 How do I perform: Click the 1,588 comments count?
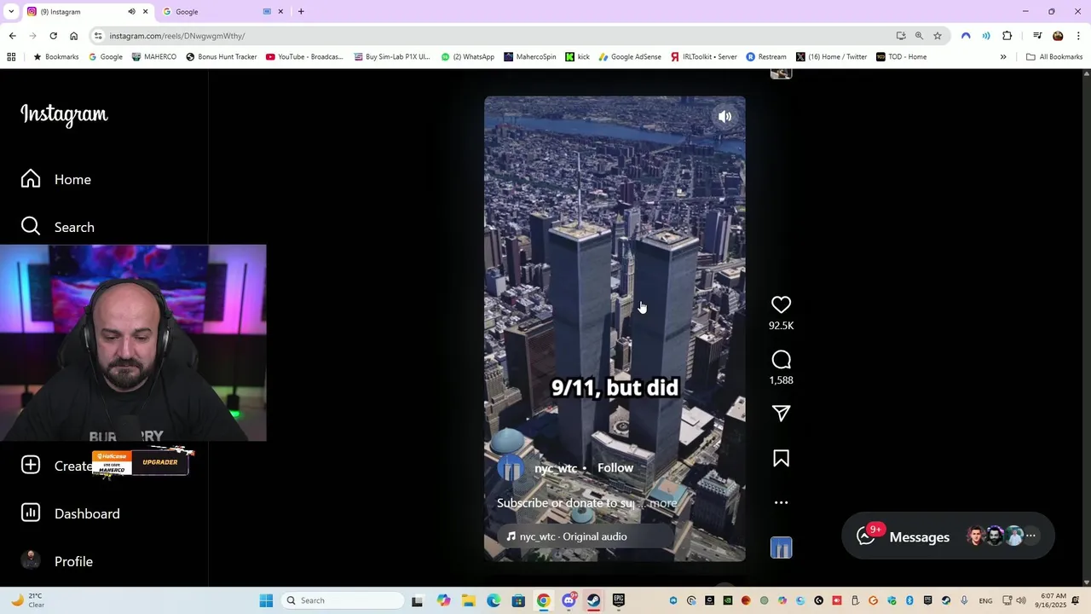pos(781,380)
